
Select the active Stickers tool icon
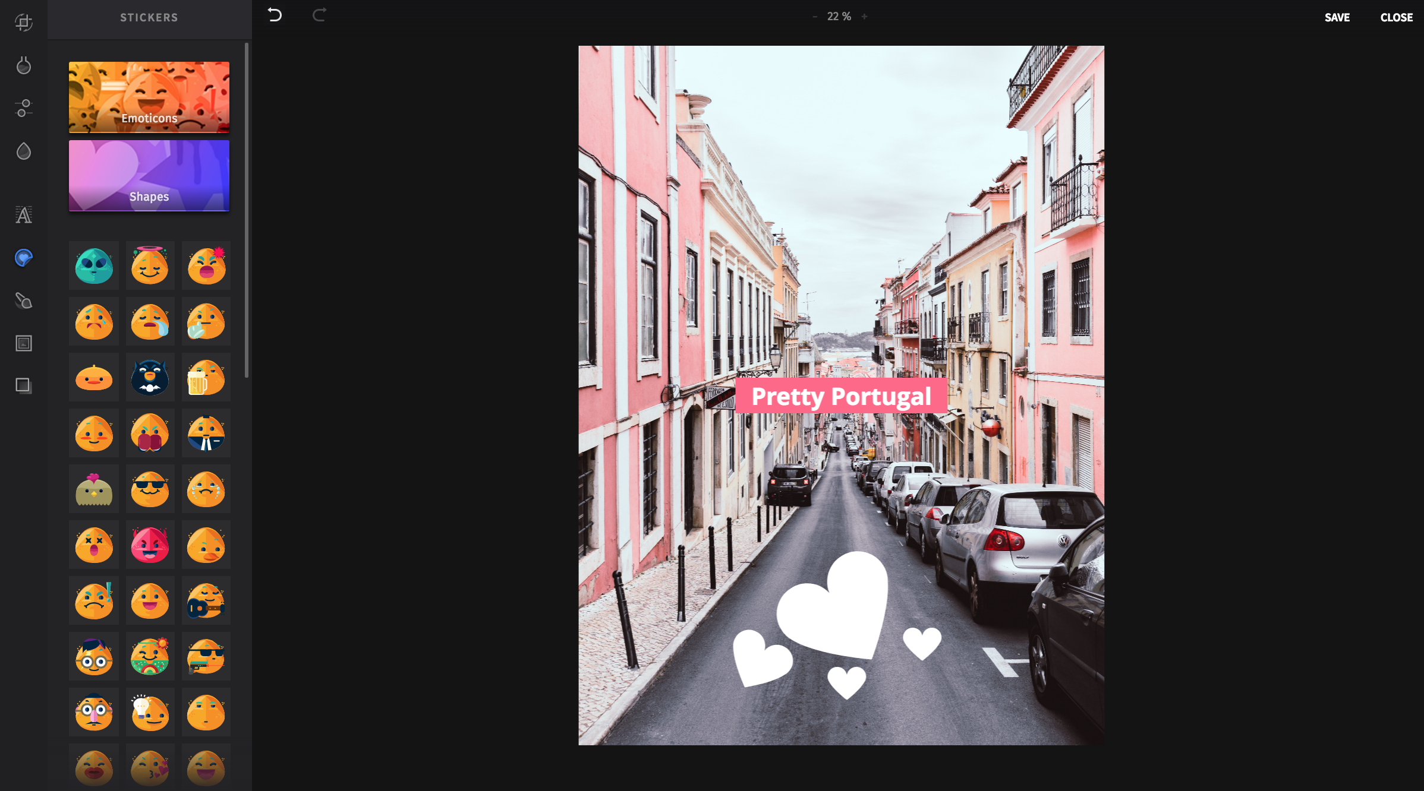[24, 258]
